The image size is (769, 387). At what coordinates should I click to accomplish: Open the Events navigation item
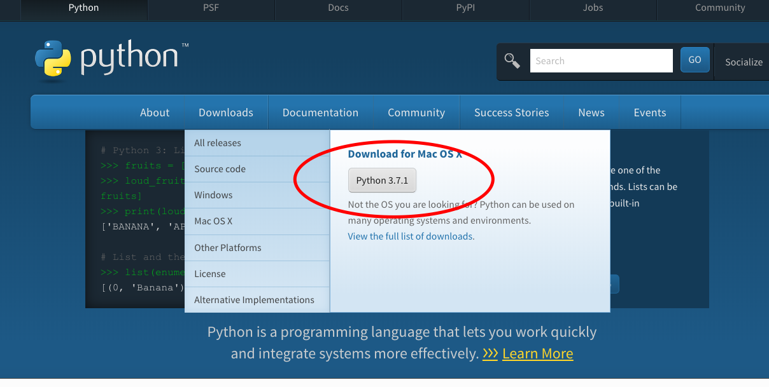point(650,112)
